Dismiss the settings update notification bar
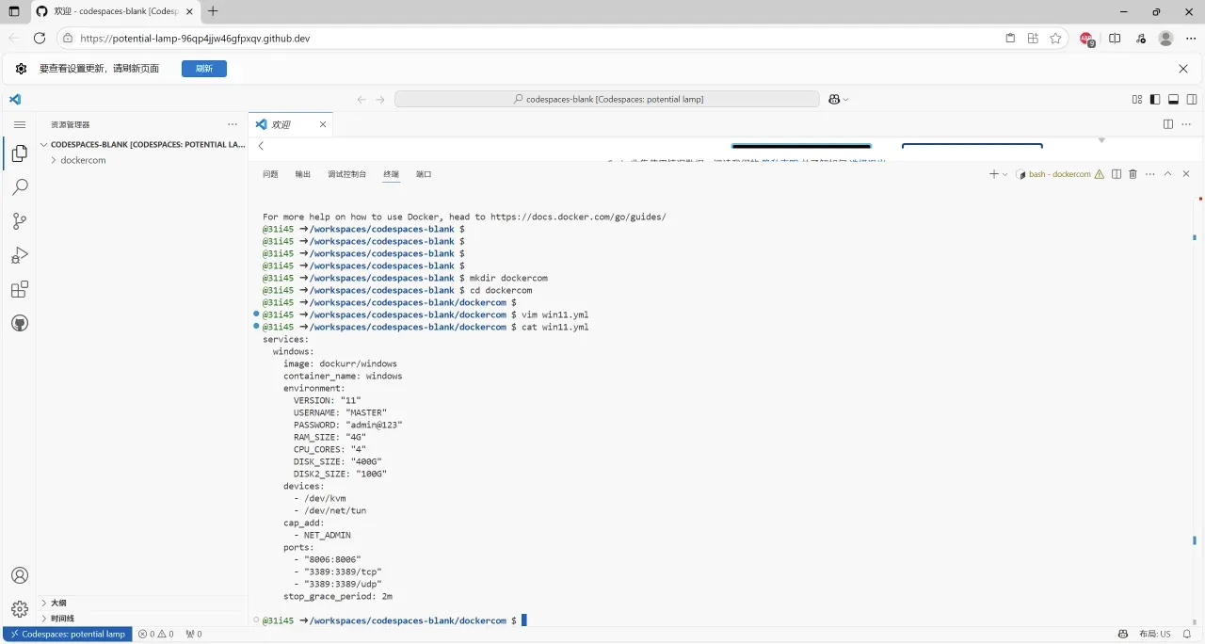Viewport: 1205px width, 644px height. pyautogui.click(x=1183, y=69)
